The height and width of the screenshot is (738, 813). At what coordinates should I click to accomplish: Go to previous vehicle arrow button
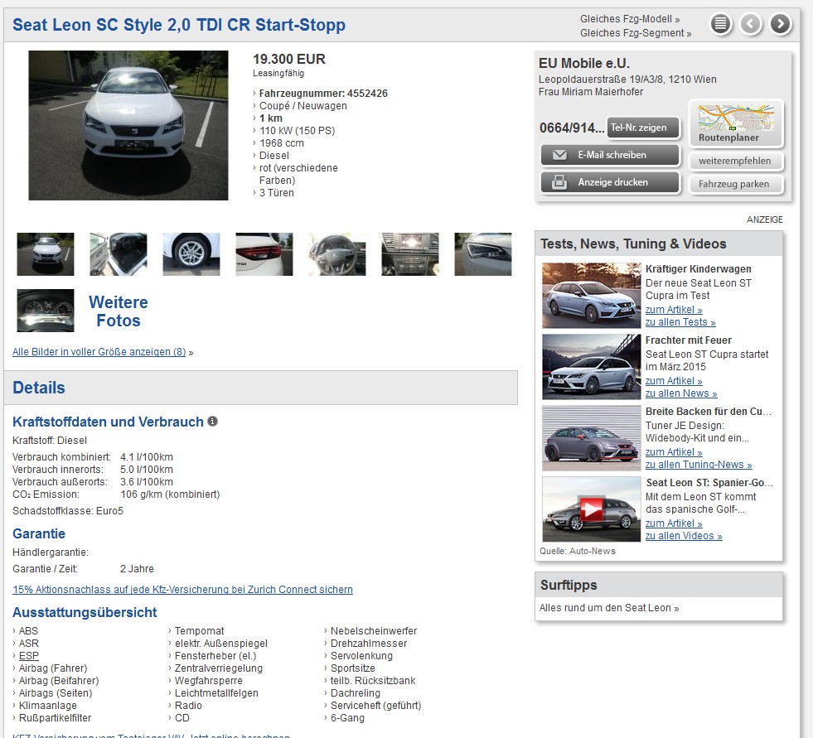pyautogui.click(x=750, y=24)
